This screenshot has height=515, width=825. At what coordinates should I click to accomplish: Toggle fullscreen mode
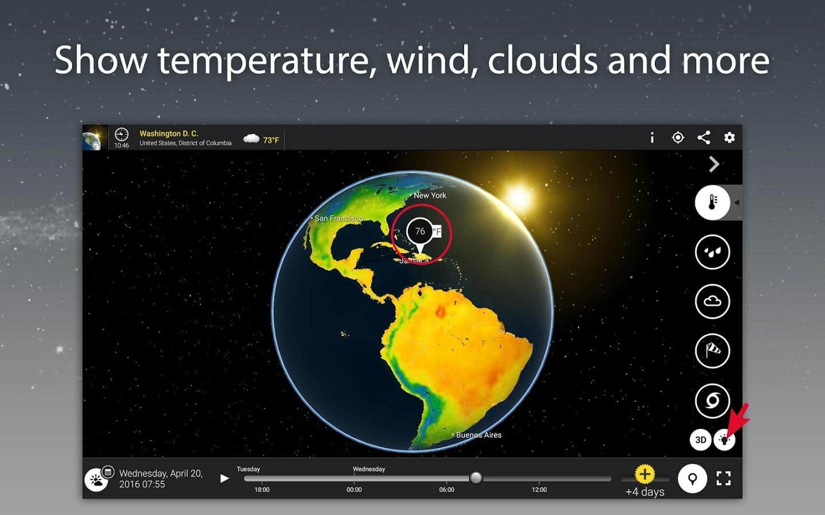click(724, 478)
